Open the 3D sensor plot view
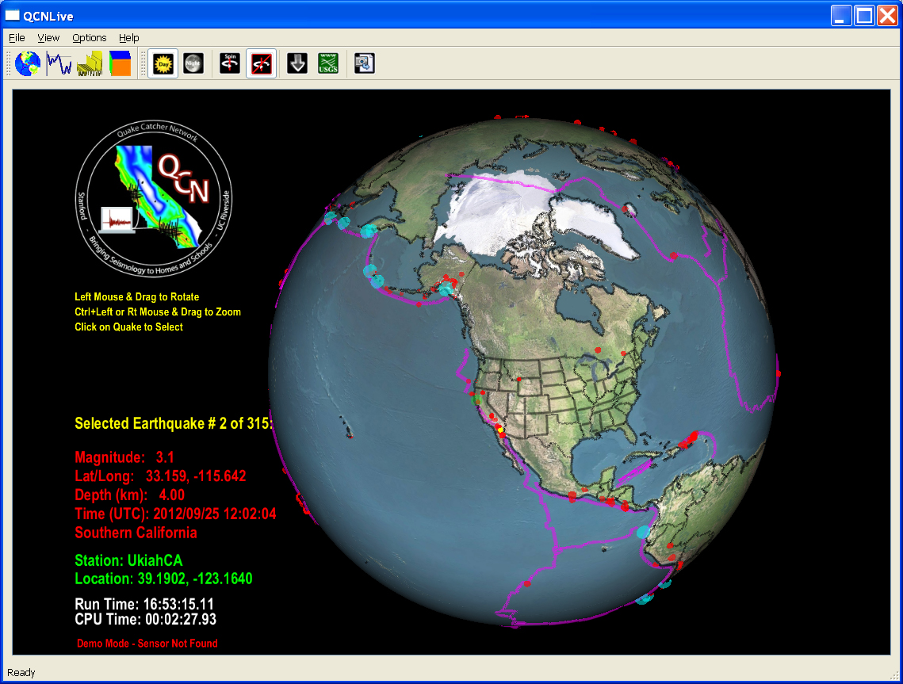The width and height of the screenshot is (903, 684). [90, 63]
